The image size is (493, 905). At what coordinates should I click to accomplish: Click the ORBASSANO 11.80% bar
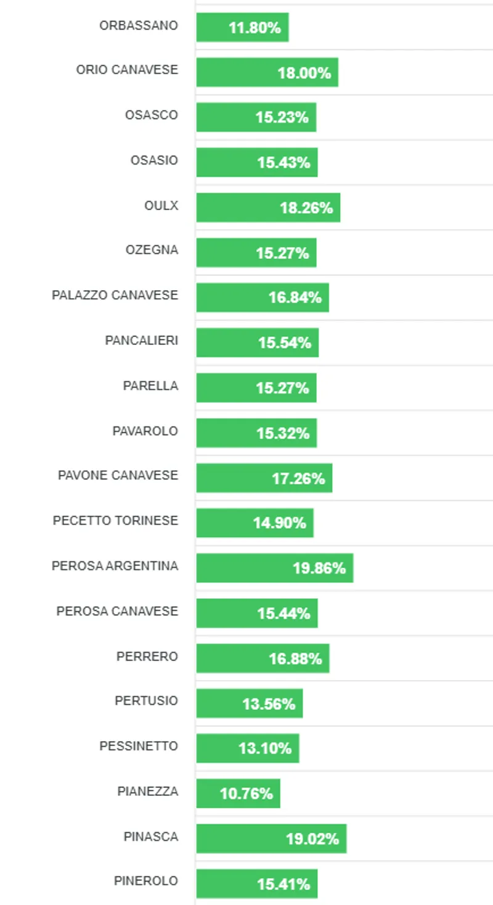click(x=242, y=27)
